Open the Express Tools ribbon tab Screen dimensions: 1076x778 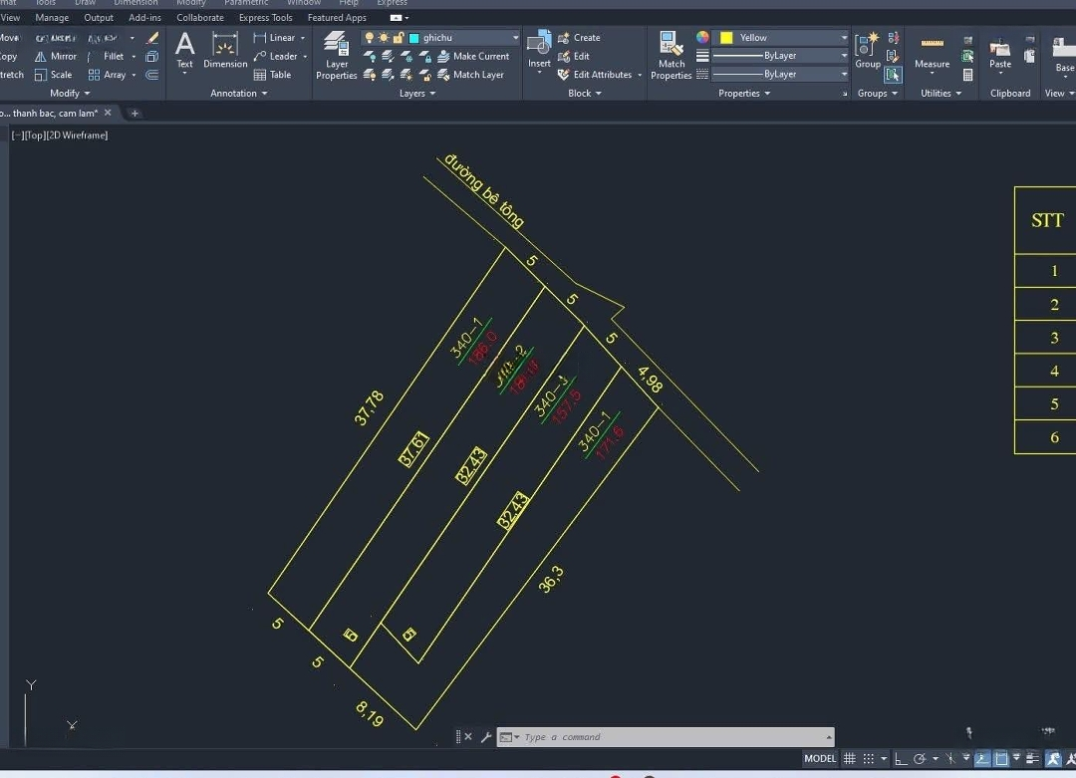(x=266, y=18)
